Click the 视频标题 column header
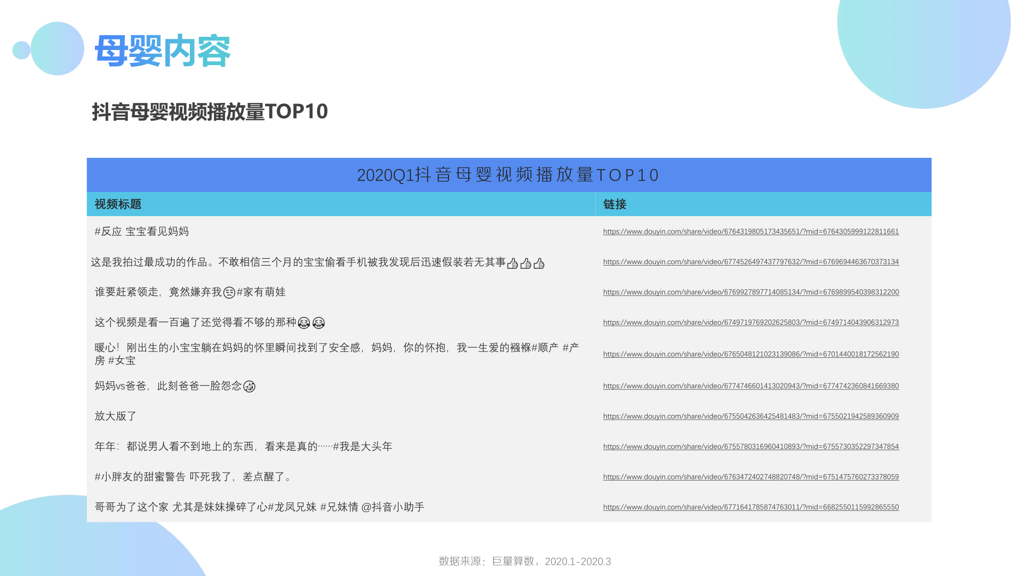The height and width of the screenshot is (576, 1024). pyautogui.click(x=118, y=204)
